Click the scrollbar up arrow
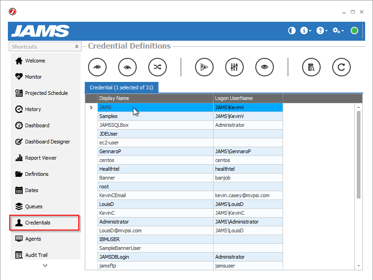The height and width of the screenshot is (280, 373). click(x=359, y=107)
